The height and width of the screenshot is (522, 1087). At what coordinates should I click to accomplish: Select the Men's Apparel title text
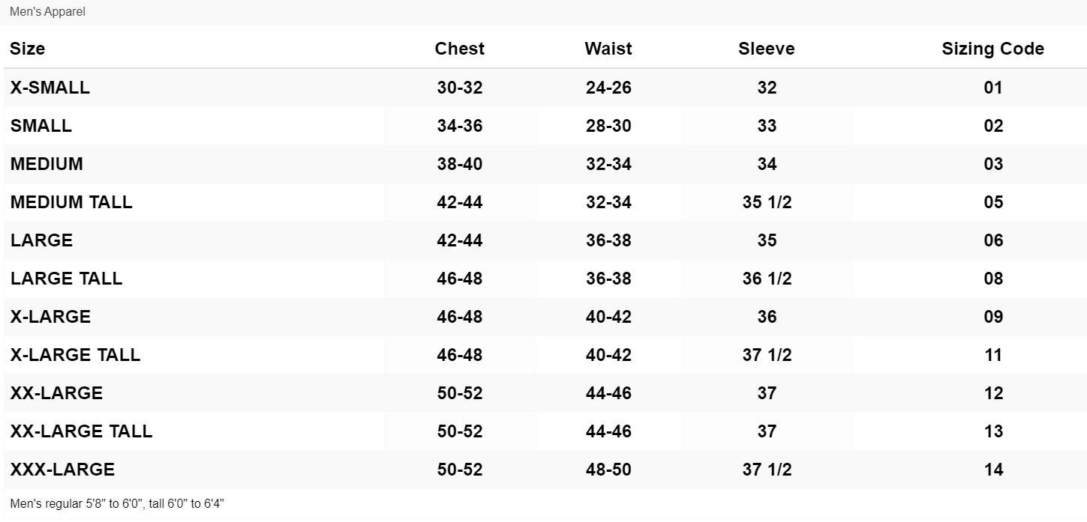(x=47, y=12)
